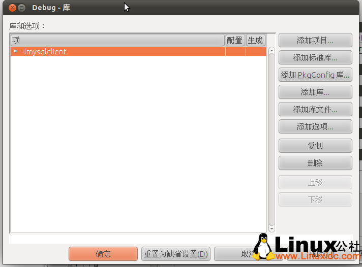Open the 添加库文件... file chooser
Screen dimensions: 362x267
315,109
